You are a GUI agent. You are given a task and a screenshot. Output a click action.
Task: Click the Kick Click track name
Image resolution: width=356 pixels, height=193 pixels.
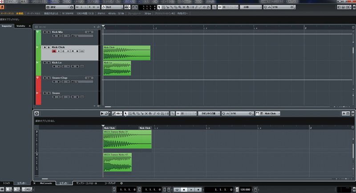pos(58,47)
